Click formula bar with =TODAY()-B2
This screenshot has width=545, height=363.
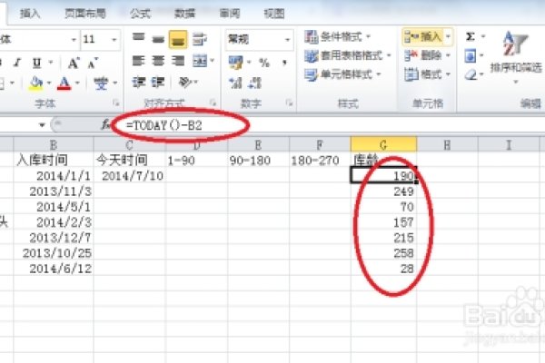329,125
